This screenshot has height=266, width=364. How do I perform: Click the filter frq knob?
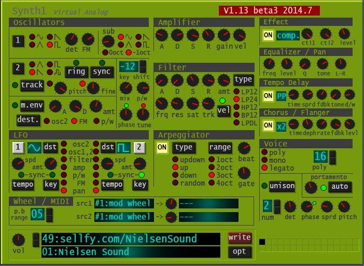point(162,104)
